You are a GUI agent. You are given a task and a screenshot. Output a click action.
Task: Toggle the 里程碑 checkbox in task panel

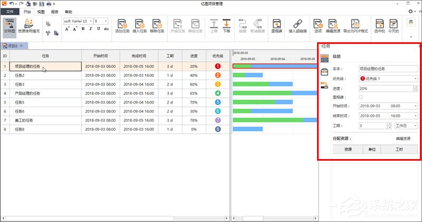tap(361, 97)
